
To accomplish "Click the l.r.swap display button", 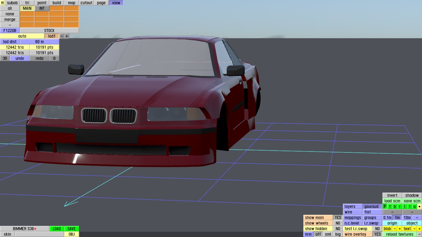I will click(373, 223).
